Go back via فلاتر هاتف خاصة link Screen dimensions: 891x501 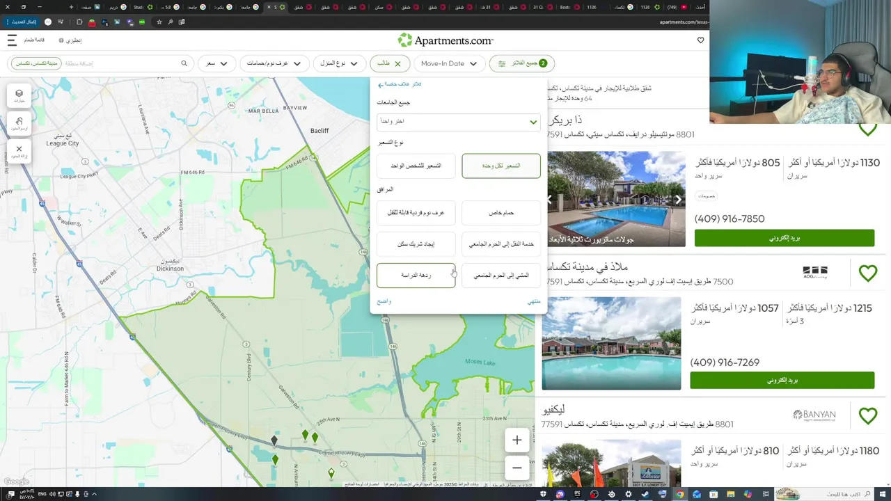(400, 84)
